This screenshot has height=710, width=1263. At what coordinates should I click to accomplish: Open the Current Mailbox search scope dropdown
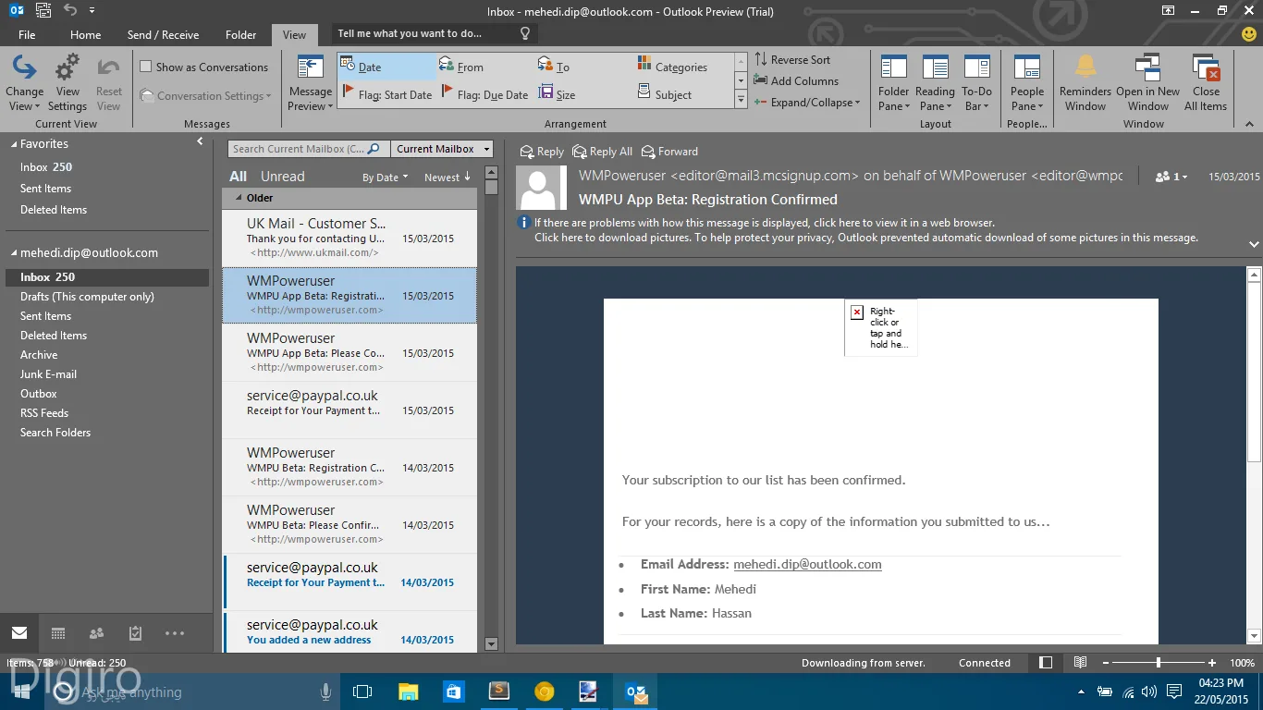click(441, 149)
